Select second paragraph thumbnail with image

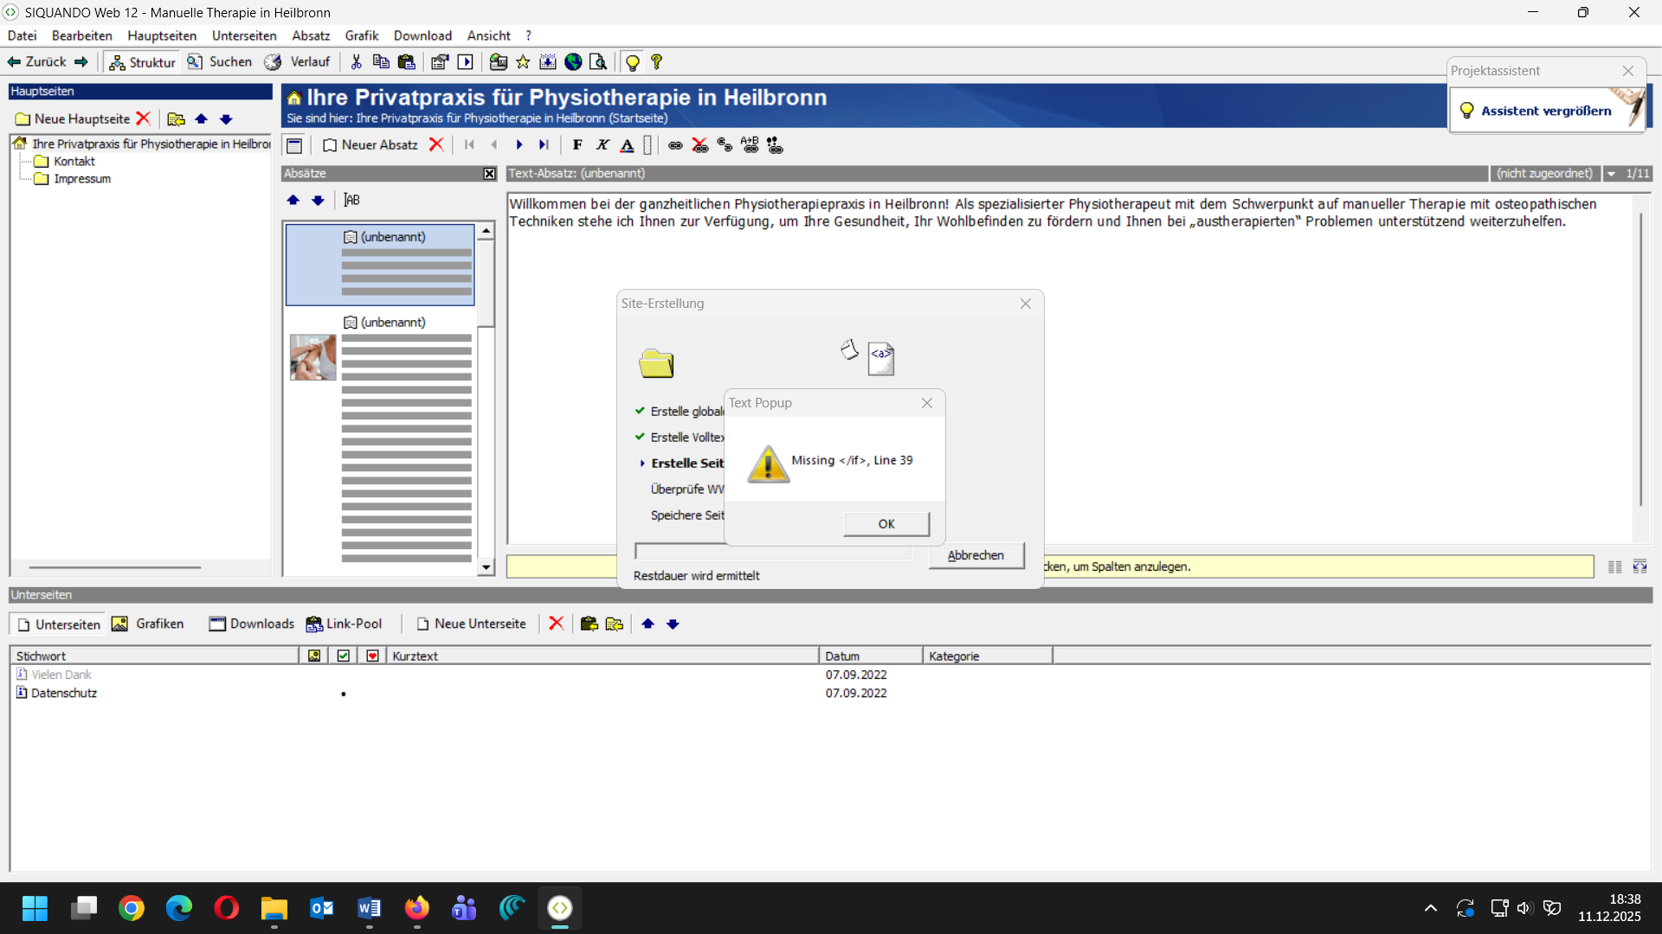313,357
